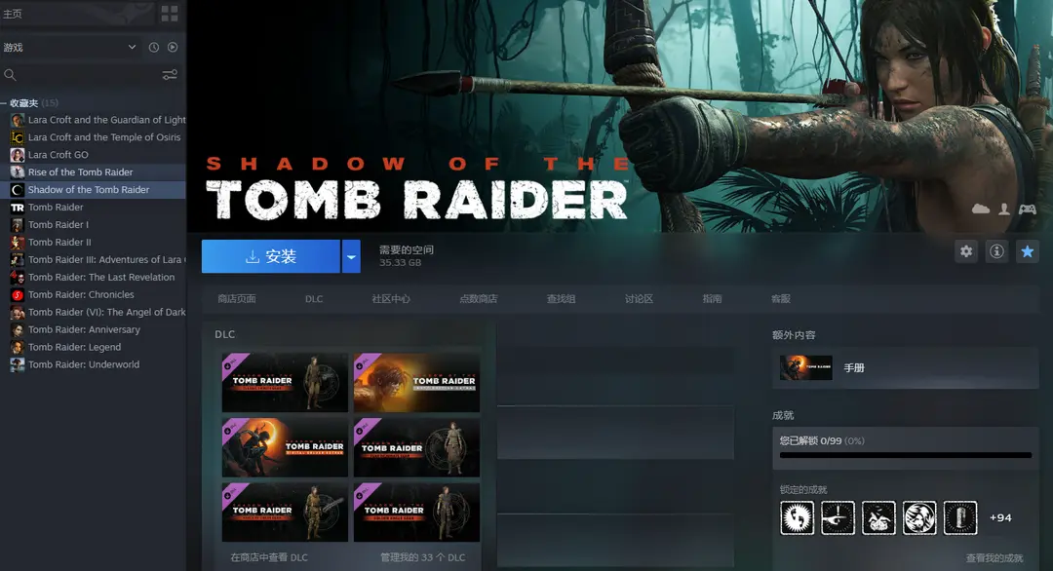Open the 指南 tab
Screen dimensions: 1053x571
712,298
